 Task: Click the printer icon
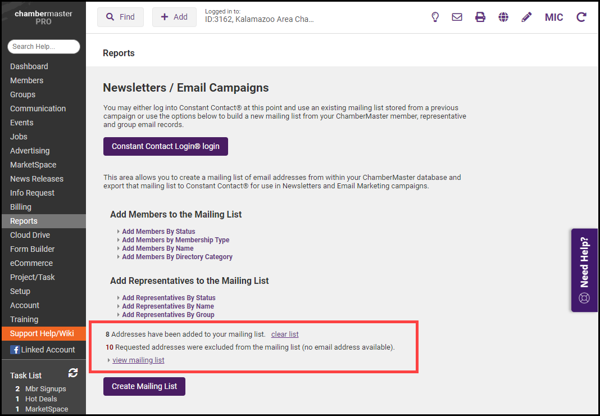(x=480, y=17)
